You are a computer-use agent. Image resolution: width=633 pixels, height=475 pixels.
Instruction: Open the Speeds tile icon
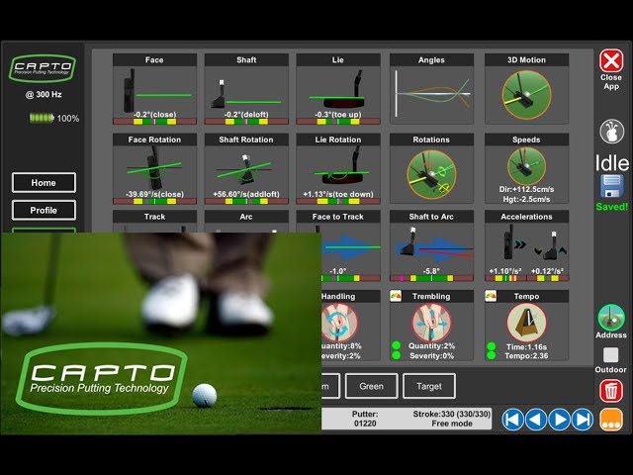point(526,166)
